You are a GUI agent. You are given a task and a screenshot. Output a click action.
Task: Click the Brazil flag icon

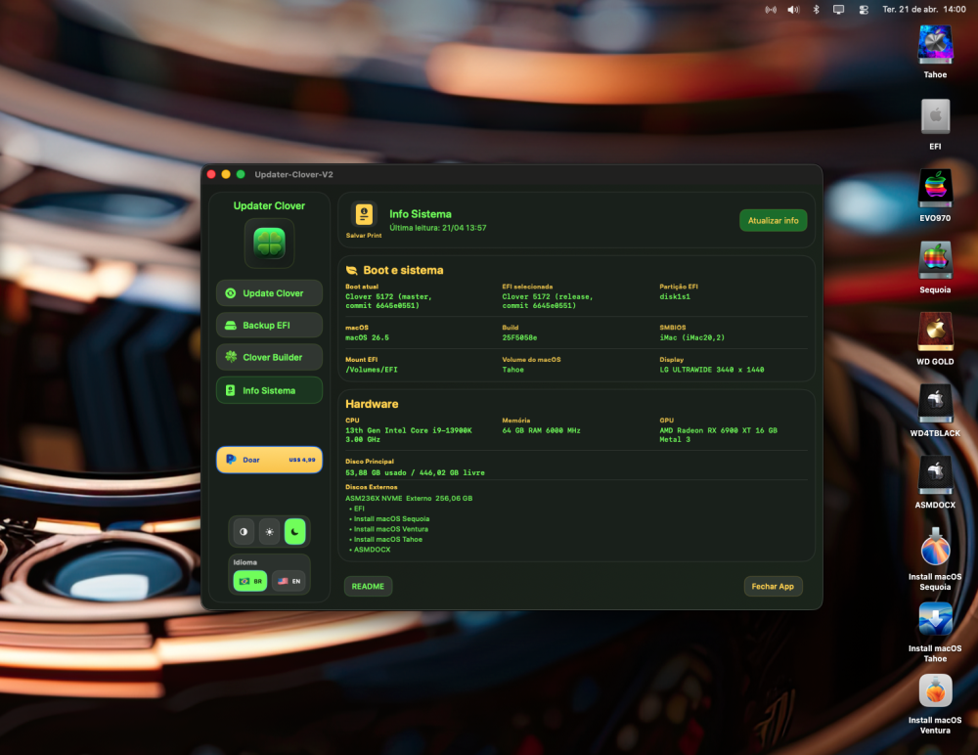pos(244,581)
